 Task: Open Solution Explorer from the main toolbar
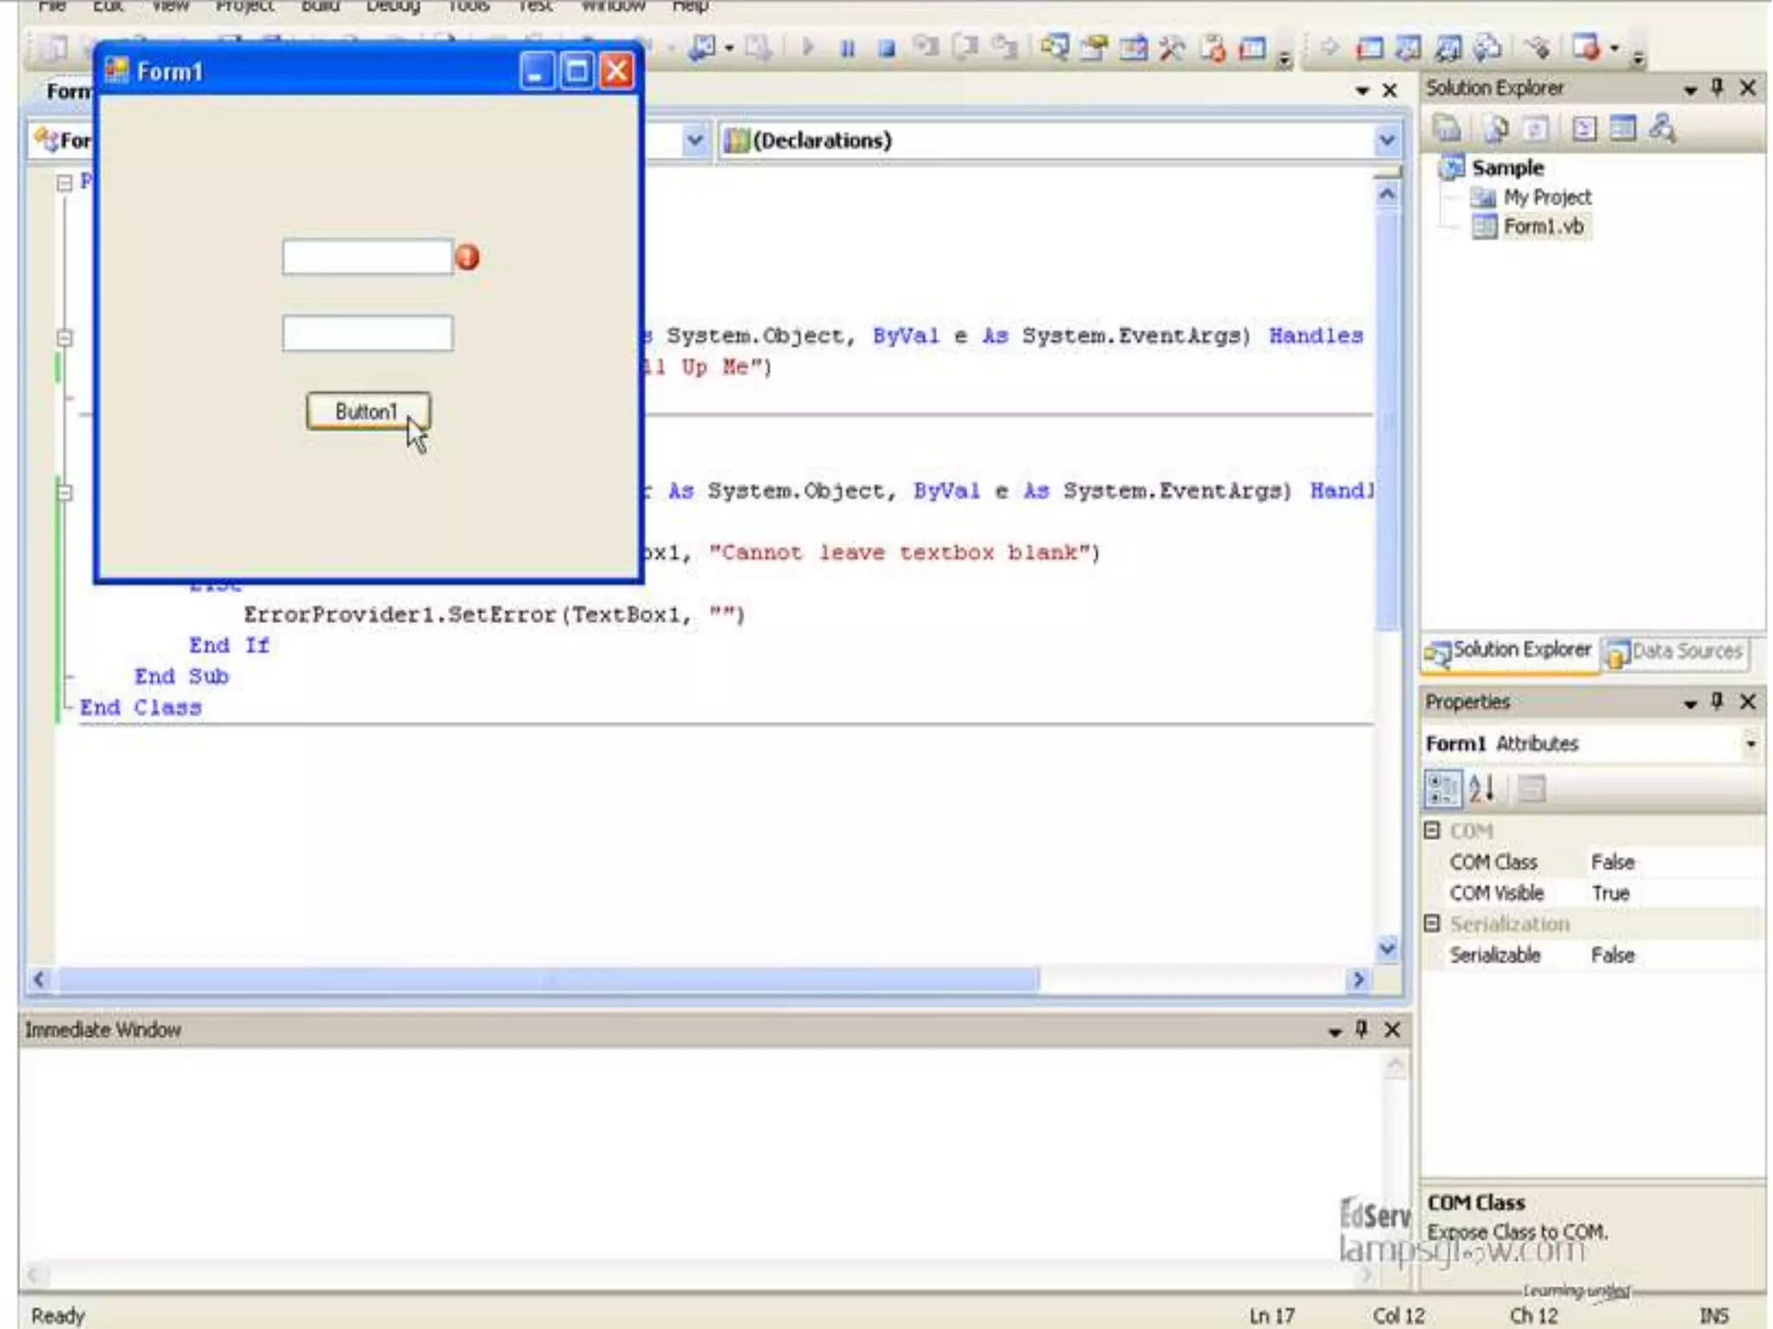tap(1054, 47)
